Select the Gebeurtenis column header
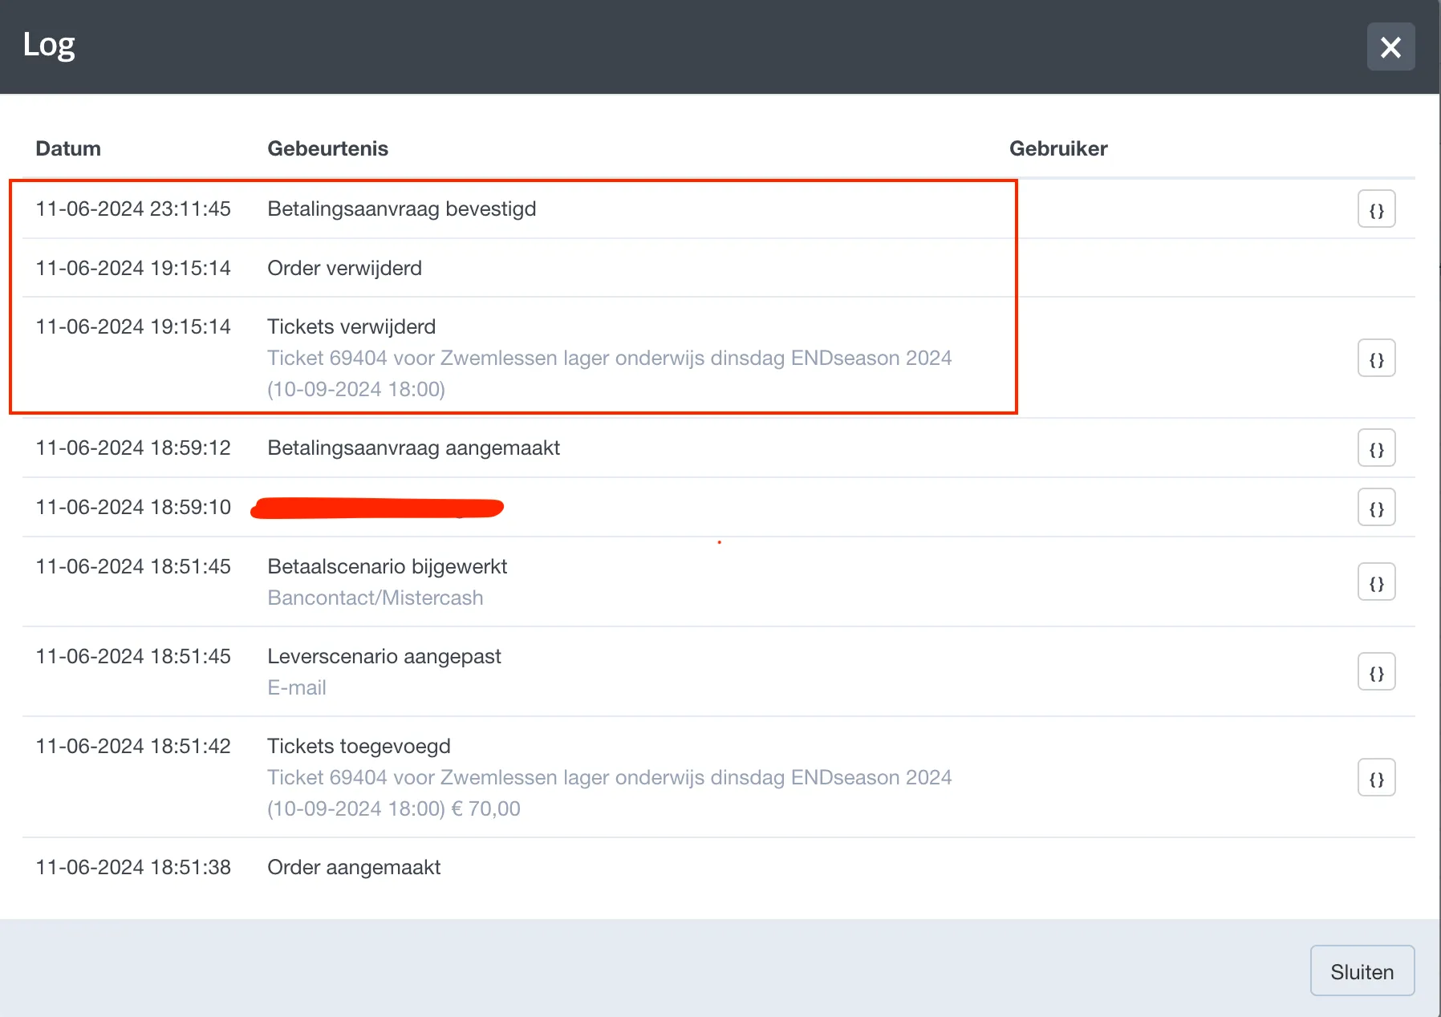This screenshot has height=1017, width=1441. pyautogui.click(x=327, y=148)
